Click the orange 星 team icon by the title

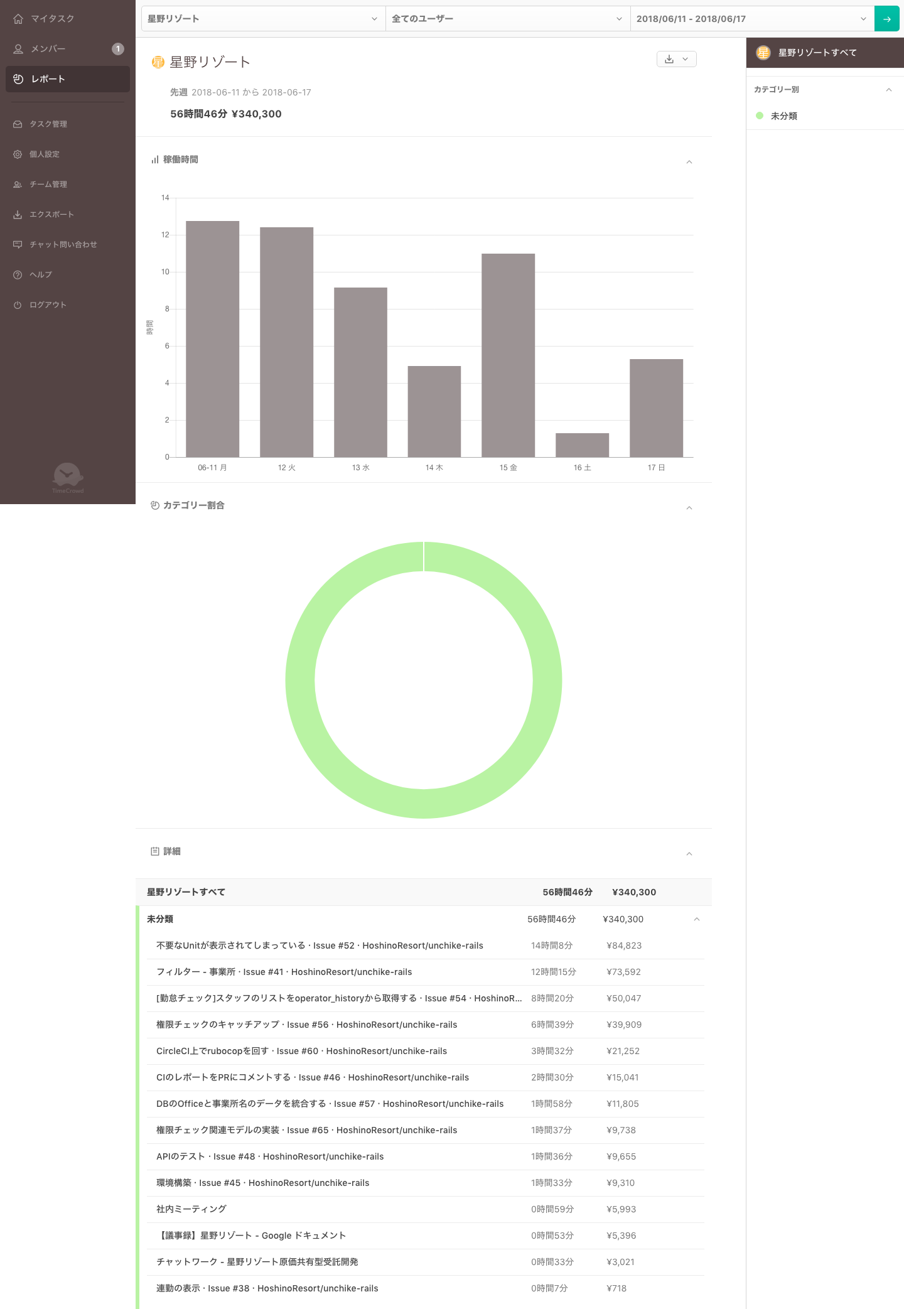pyautogui.click(x=158, y=62)
